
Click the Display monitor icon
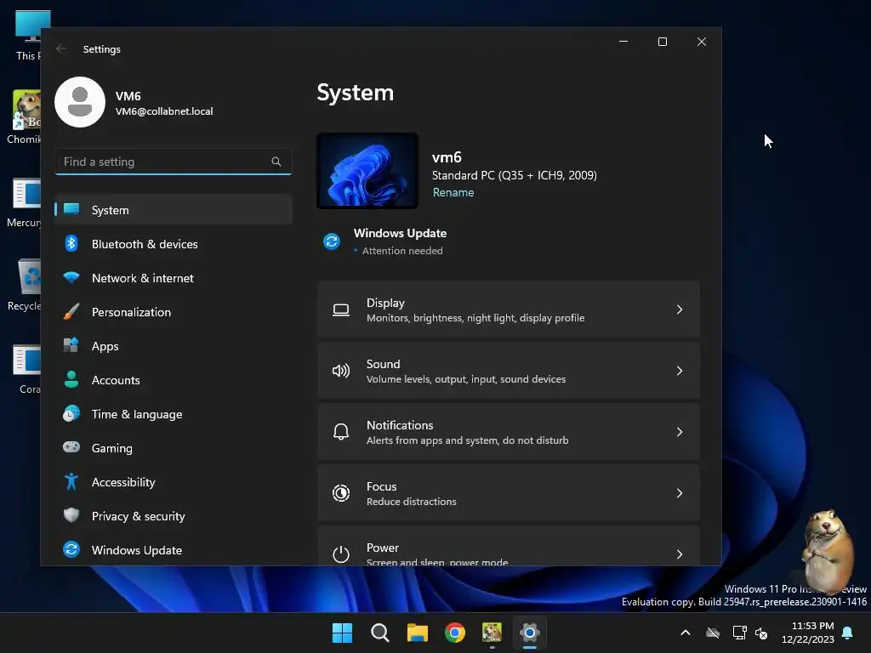(341, 309)
